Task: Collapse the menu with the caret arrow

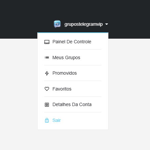Action: [106, 24]
